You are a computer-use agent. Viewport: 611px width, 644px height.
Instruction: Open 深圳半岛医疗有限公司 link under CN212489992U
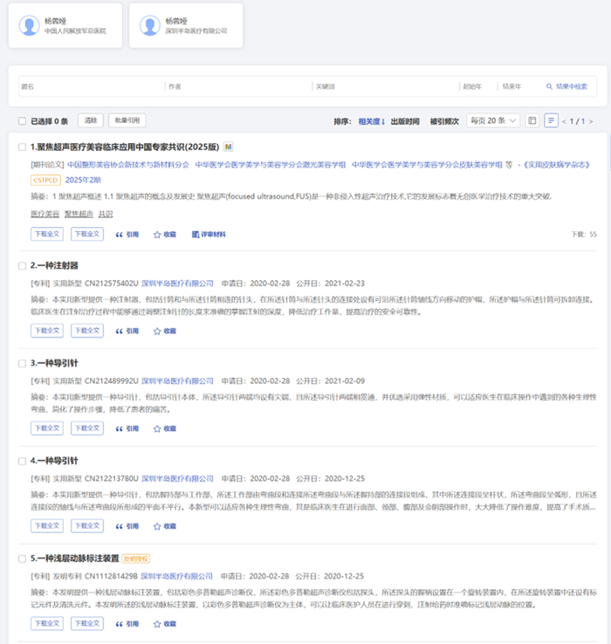(177, 381)
